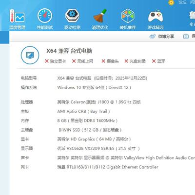The height and width of the screenshot is (195, 195).
Task: Click 英特尔 HD Graphics value
Action: tap(94, 139)
